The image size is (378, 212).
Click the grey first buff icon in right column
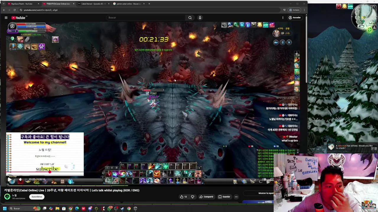click(x=297, y=54)
